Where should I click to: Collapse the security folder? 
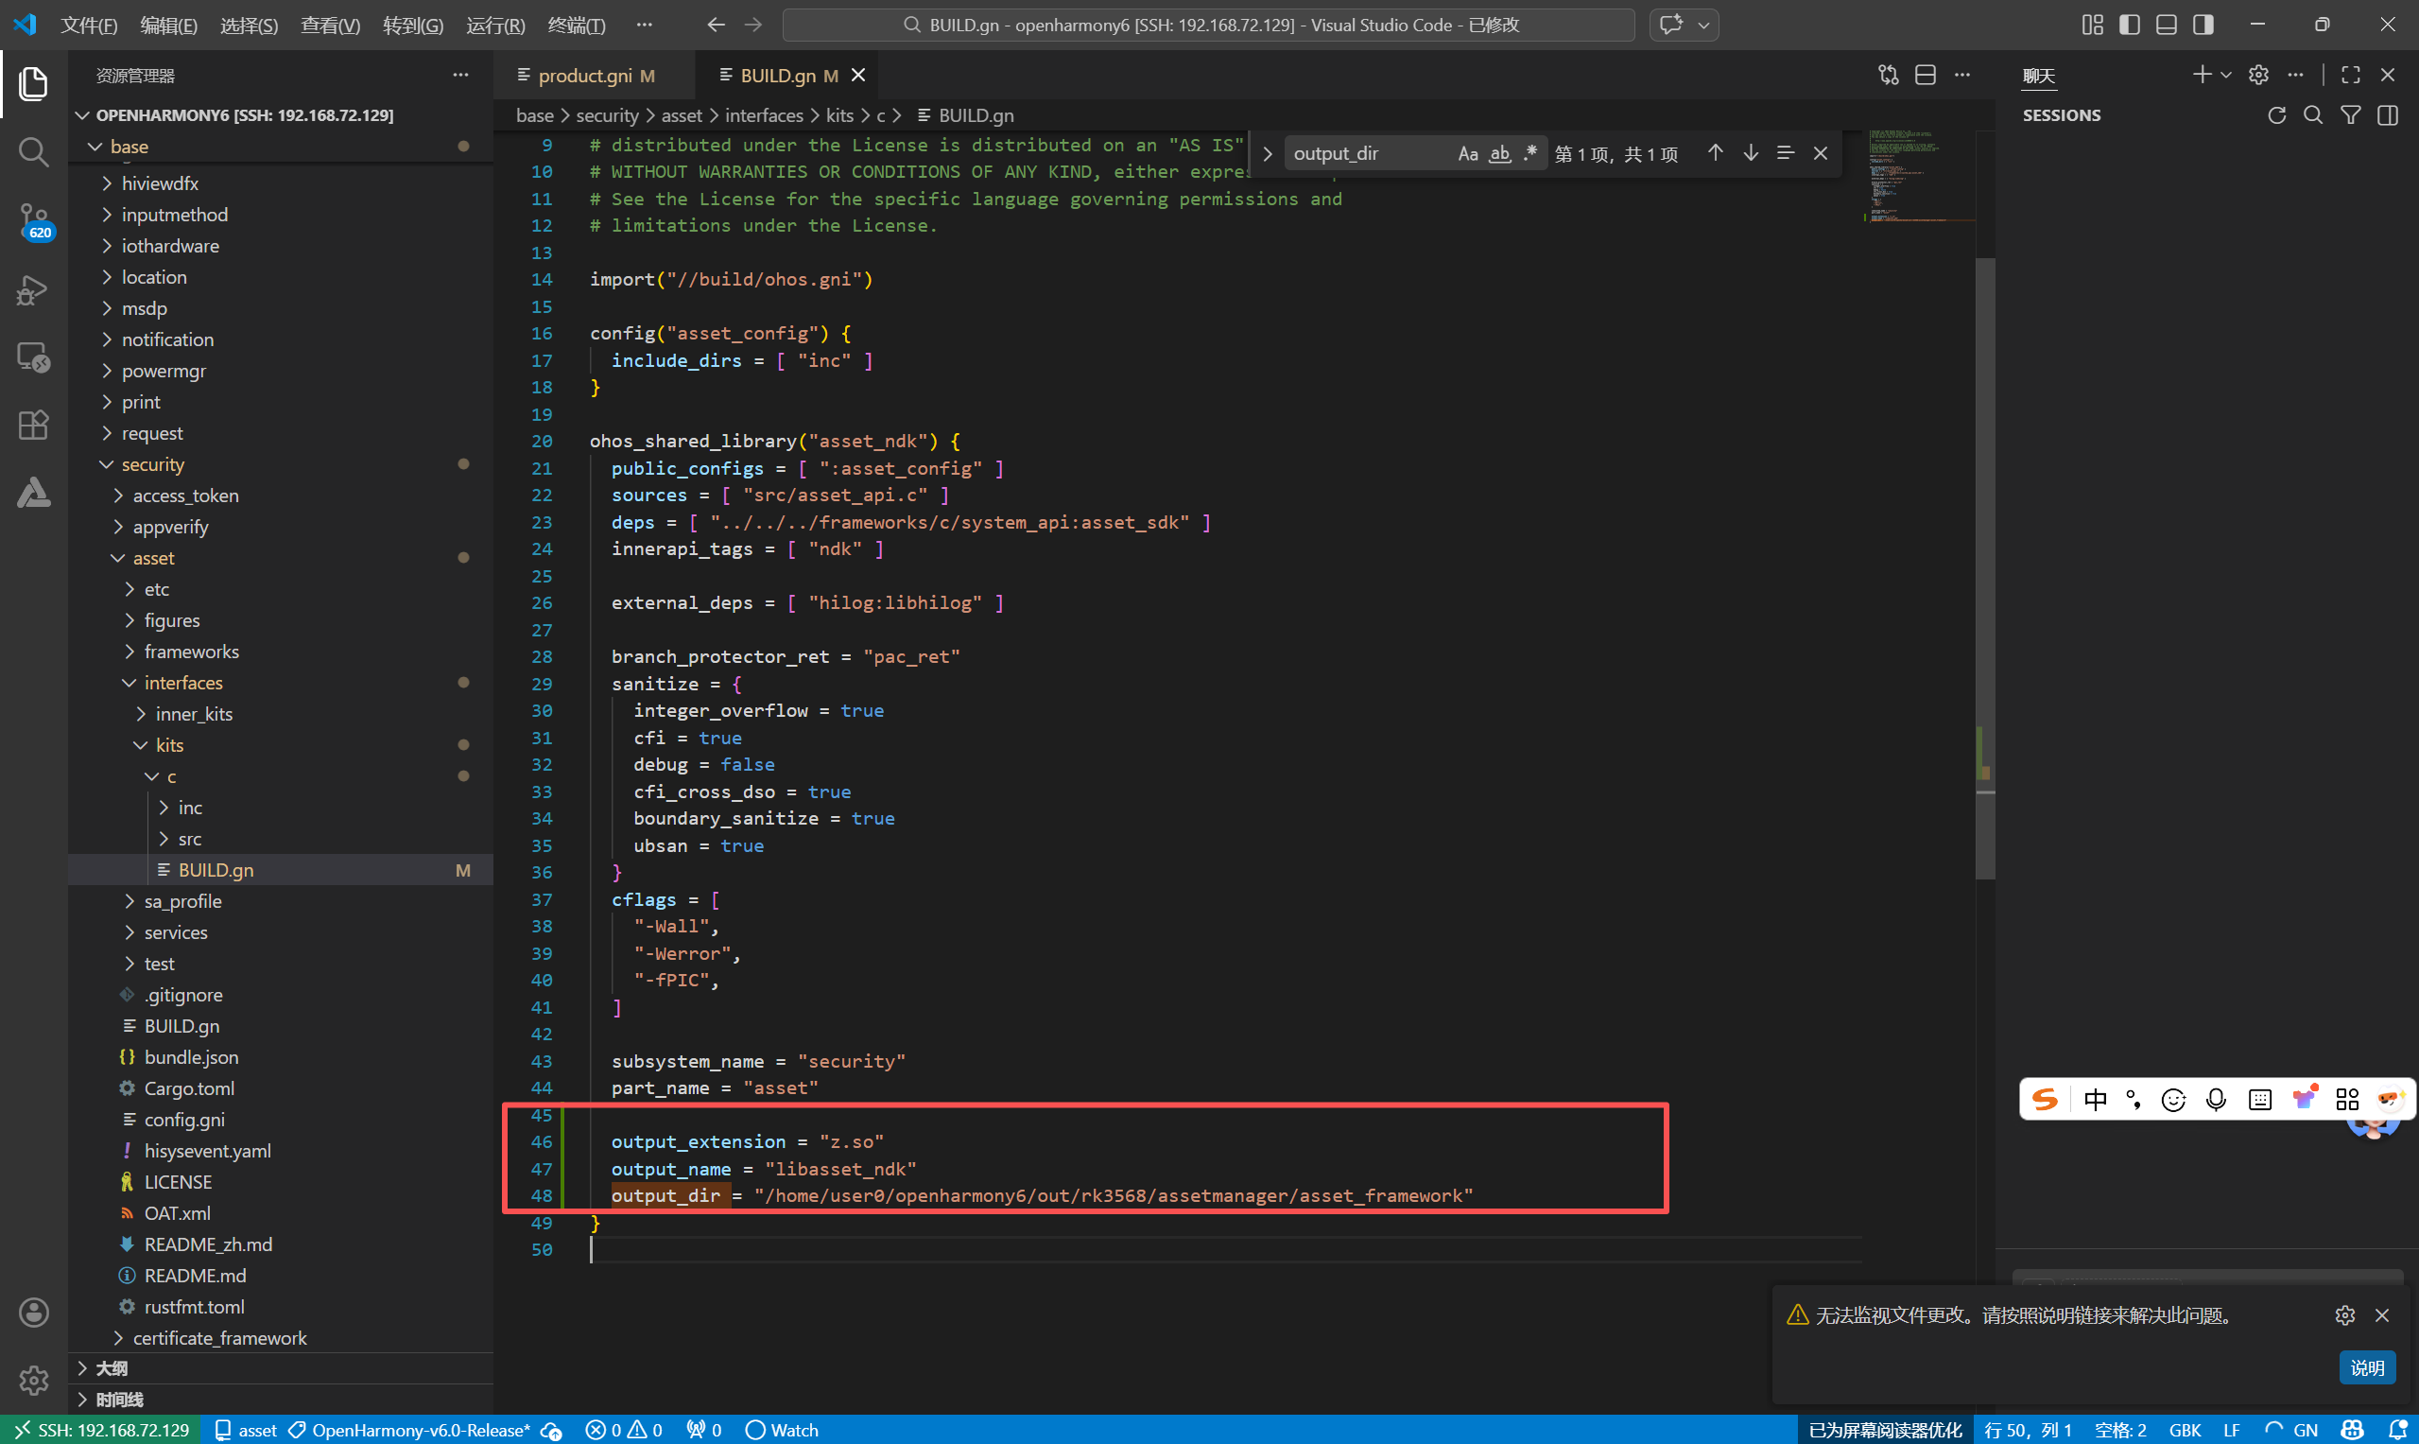pos(152,464)
